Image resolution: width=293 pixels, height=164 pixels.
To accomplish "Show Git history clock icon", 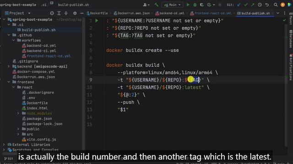I will 260,5.
